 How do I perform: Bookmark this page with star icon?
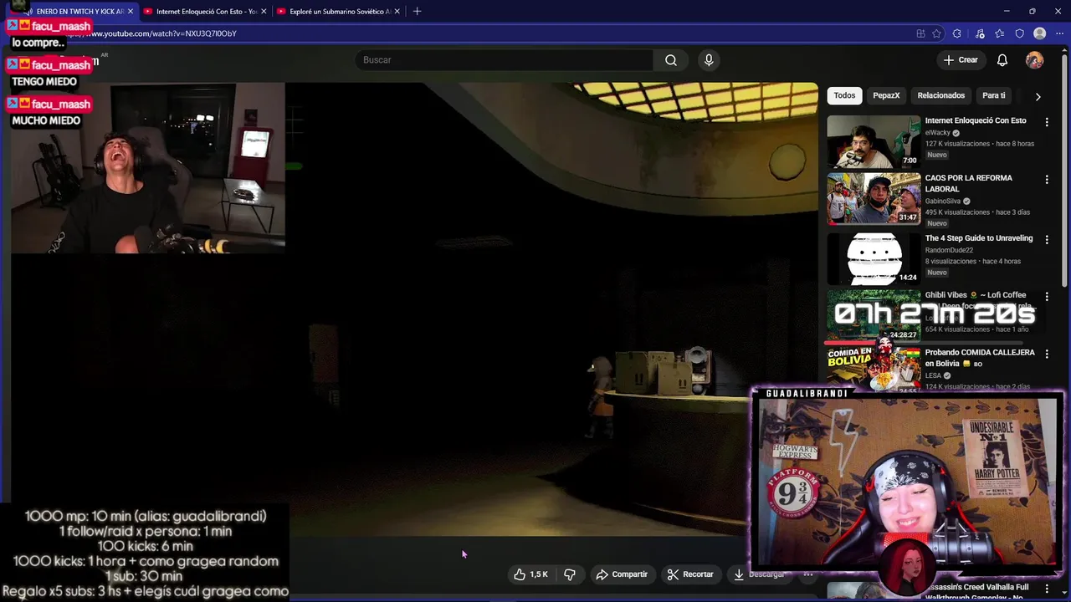(x=937, y=33)
